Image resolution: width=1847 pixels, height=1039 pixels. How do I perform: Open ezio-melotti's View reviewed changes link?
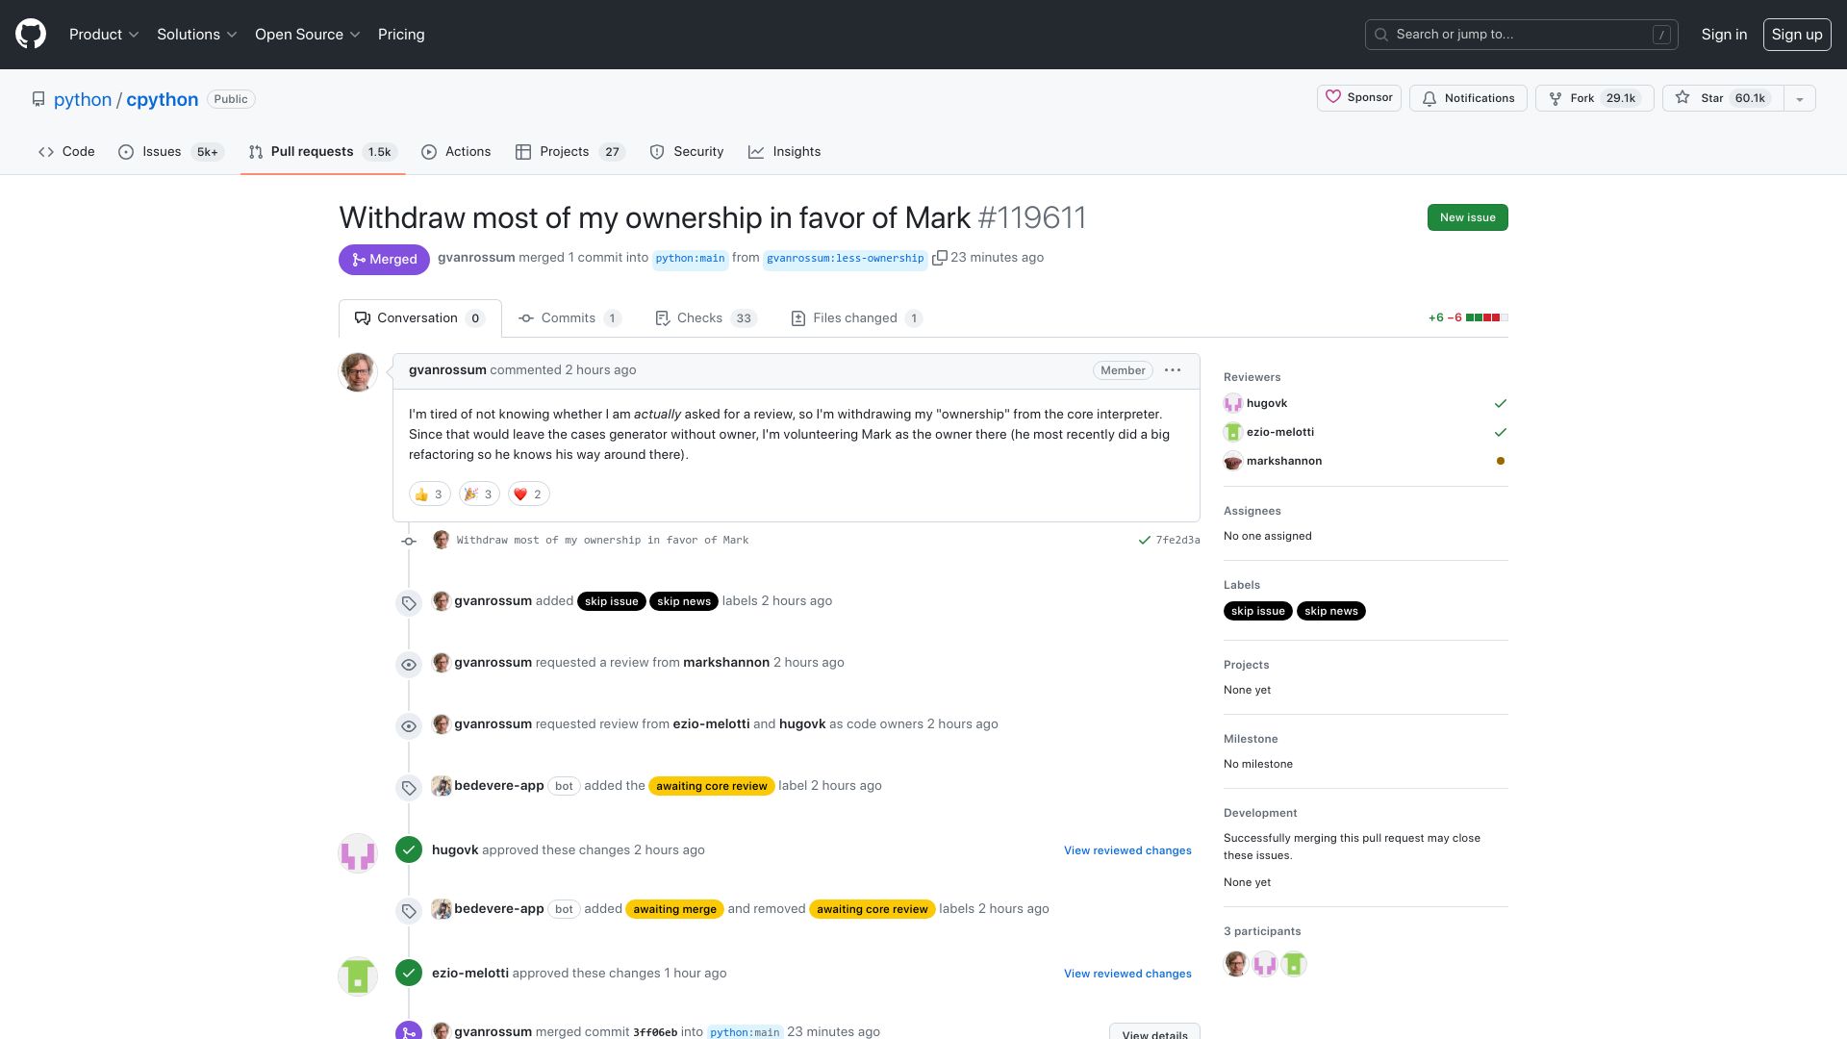pyautogui.click(x=1127, y=974)
